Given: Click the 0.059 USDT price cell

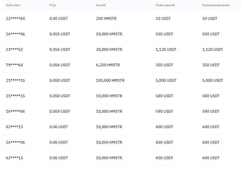Looking at the screenshot, I should [60, 111].
